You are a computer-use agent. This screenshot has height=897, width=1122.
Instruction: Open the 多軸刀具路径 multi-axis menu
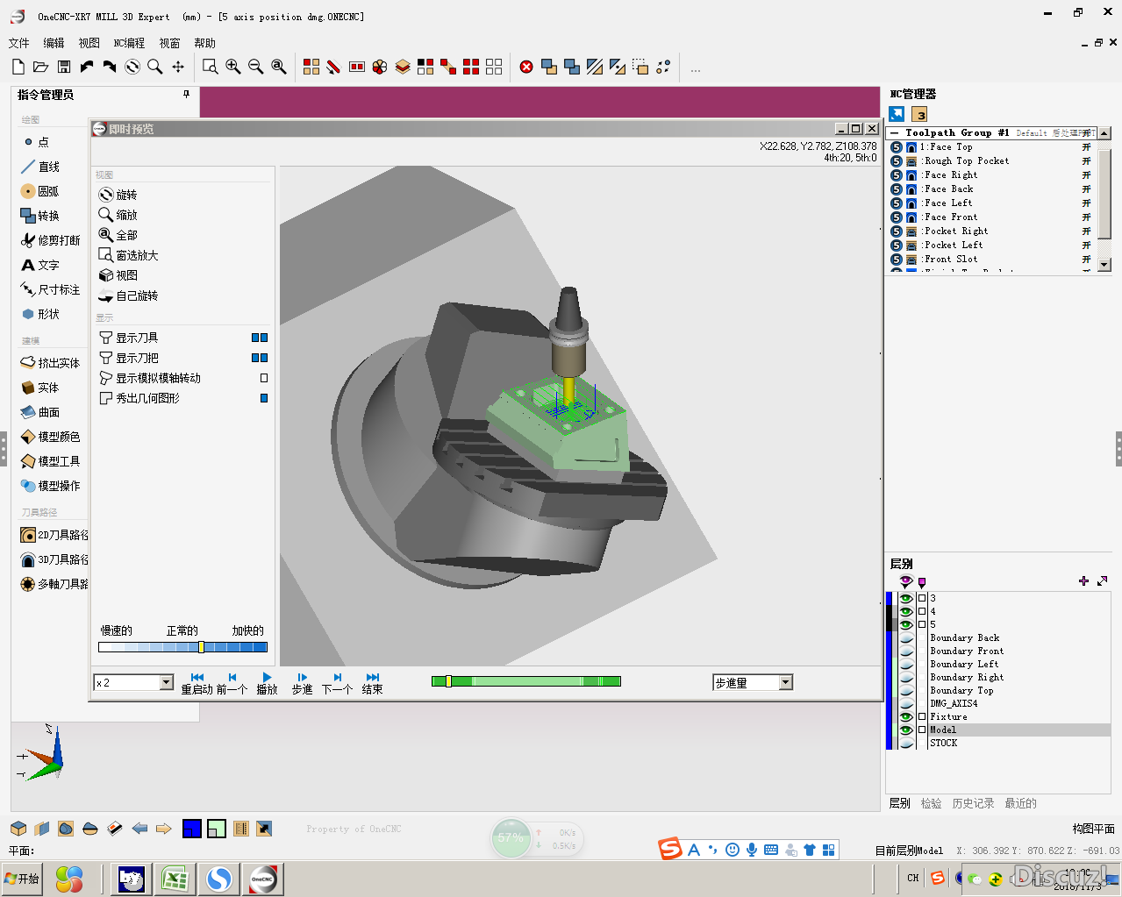coord(54,584)
